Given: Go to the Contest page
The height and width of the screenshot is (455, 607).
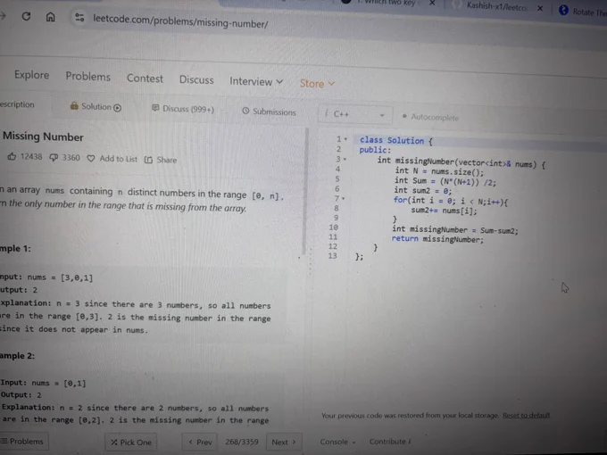Looking at the screenshot, I should point(145,79).
